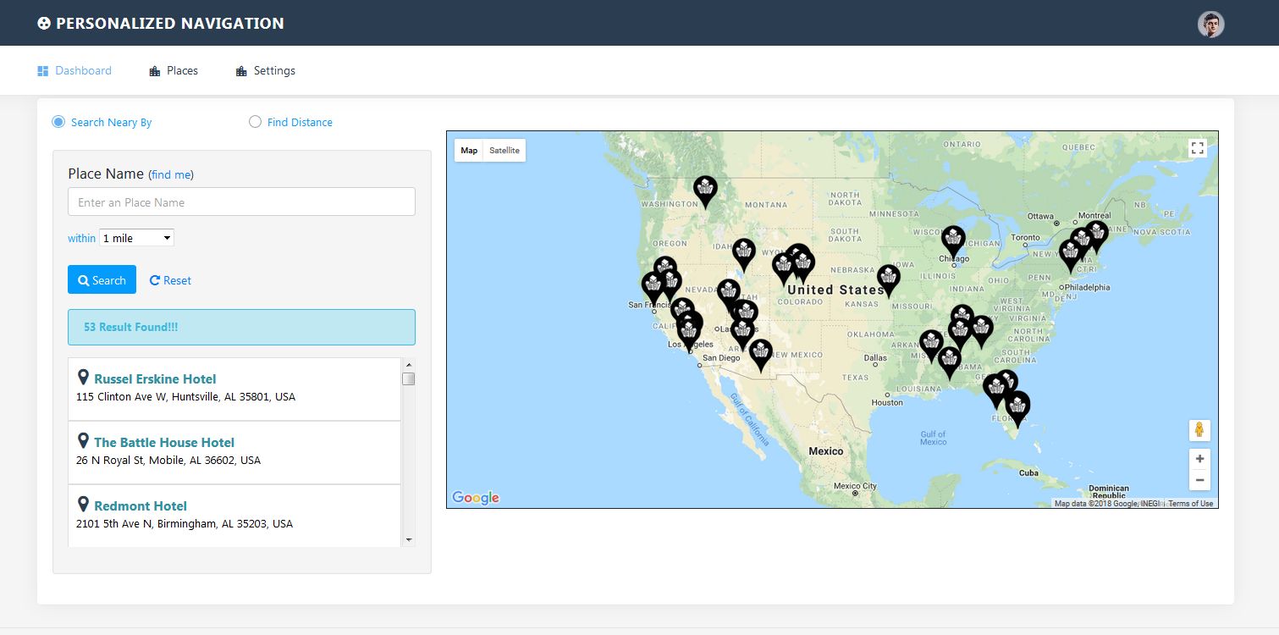Open the user profile avatar

pyautogui.click(x=1210, y=24)
